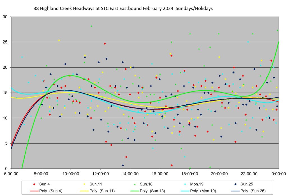This screenshot has width=287, height=196.
Task: Click the 30 label on vertical axis
Action: click(5, 17)
